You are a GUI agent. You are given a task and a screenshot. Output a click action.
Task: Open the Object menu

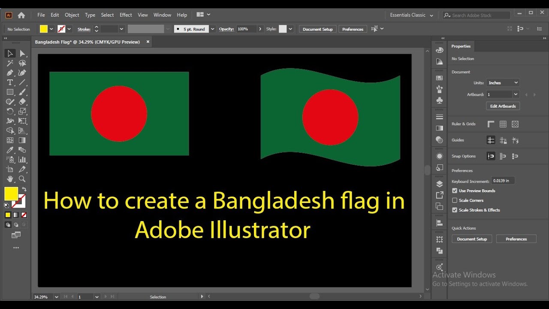coord(72,15)
